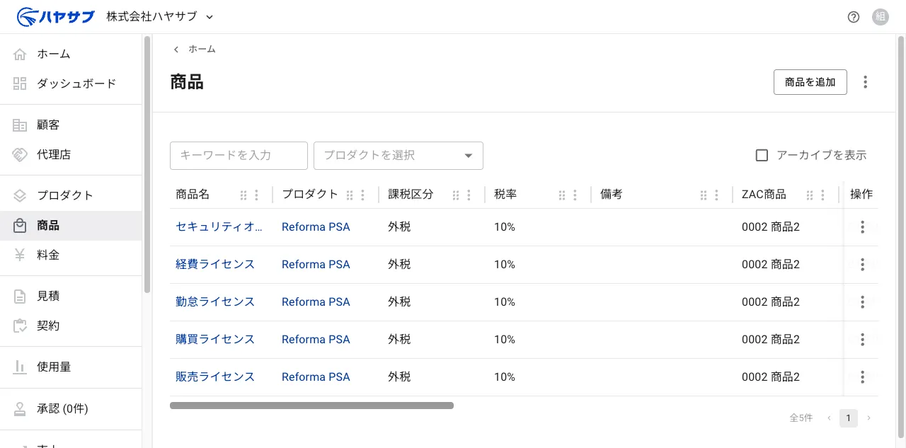Screen dimensions: 906x448
Task: Open the 購買ライセンス product link
Action: 215,339
